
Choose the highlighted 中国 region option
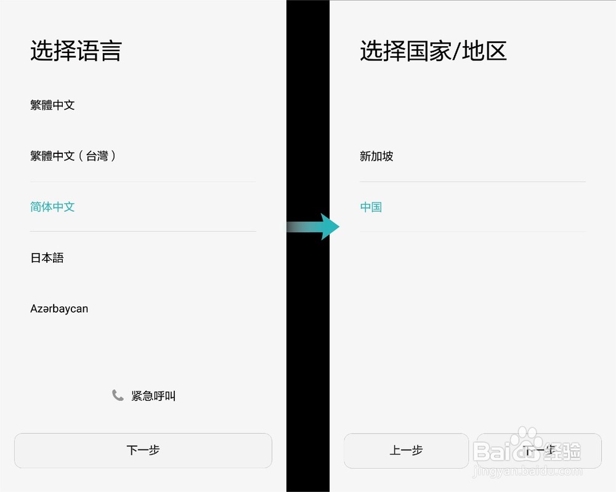[x=371, y=207]
